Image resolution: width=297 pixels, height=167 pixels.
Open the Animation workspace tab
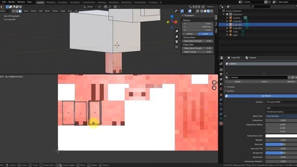[113, 2]
